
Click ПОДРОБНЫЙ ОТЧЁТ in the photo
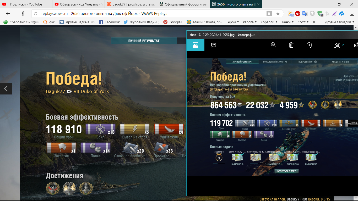pyautogui.click(x=308, y=62)
